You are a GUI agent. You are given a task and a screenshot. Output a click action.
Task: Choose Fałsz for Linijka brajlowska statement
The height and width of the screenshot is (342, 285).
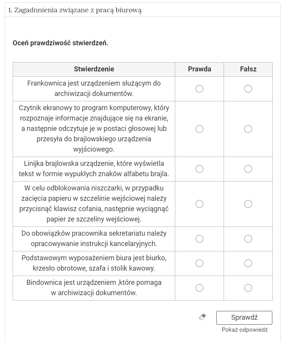pos(248,169)
